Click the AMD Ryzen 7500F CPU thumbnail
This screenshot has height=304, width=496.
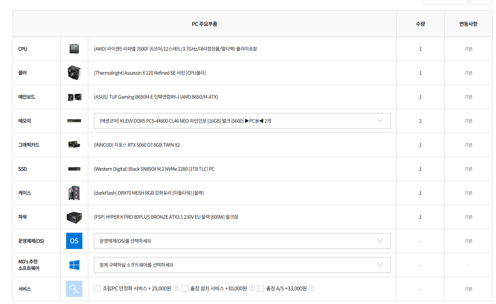[74, 49]
